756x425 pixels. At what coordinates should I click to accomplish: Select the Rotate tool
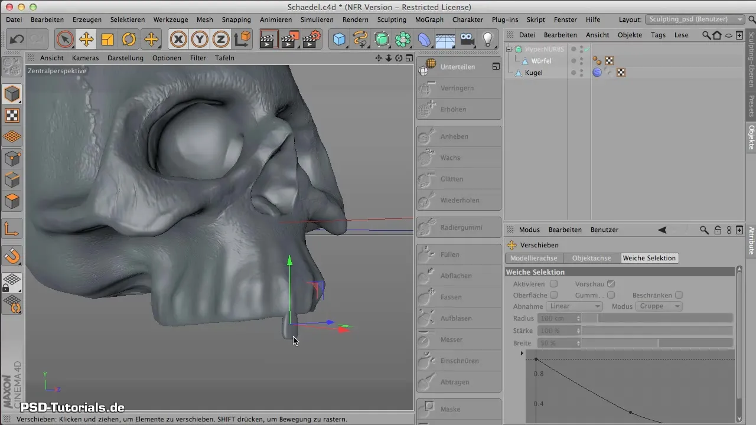tap(129, 40)
